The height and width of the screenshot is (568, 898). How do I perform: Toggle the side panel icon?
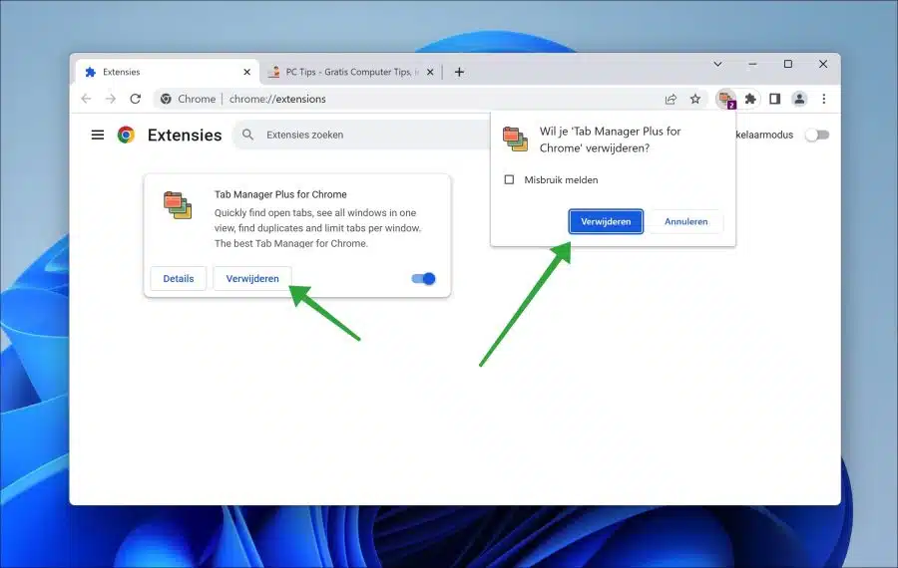click(774, 99)
